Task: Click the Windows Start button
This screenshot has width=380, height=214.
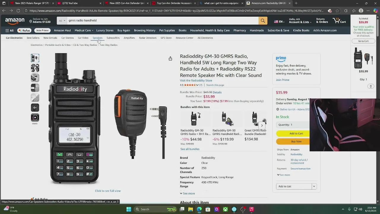Action: [x=129, y=209]
